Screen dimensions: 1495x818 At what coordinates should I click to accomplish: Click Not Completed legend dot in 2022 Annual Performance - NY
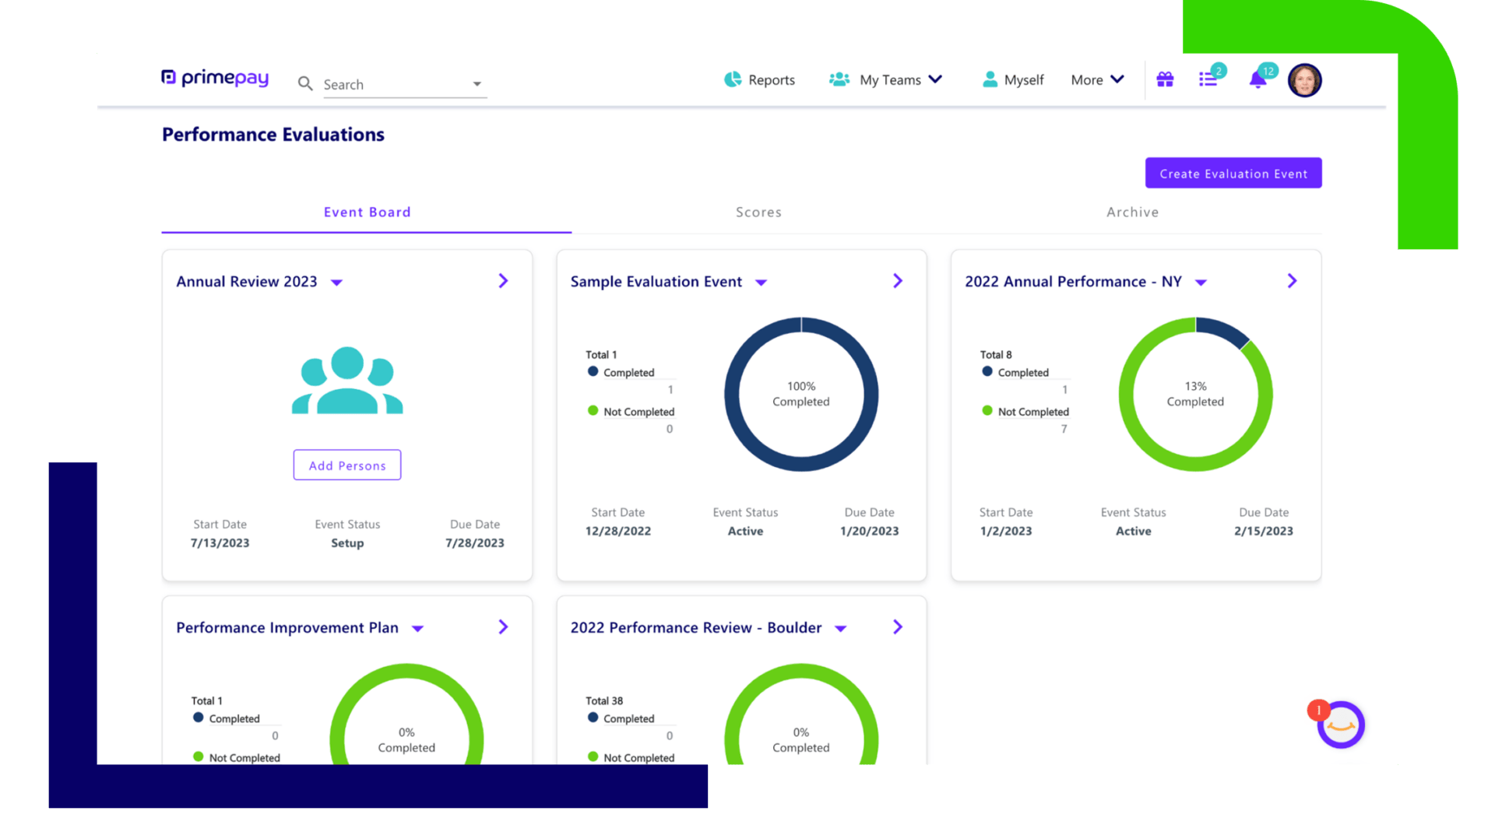pos(987,411)
